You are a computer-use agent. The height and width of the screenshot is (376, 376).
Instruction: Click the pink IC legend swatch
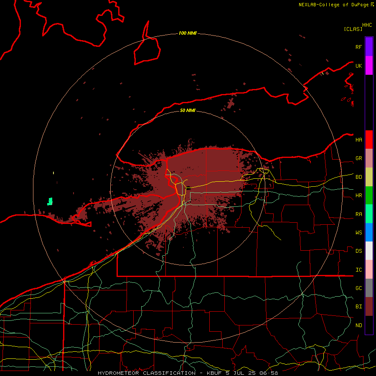(x=369, y=269)
